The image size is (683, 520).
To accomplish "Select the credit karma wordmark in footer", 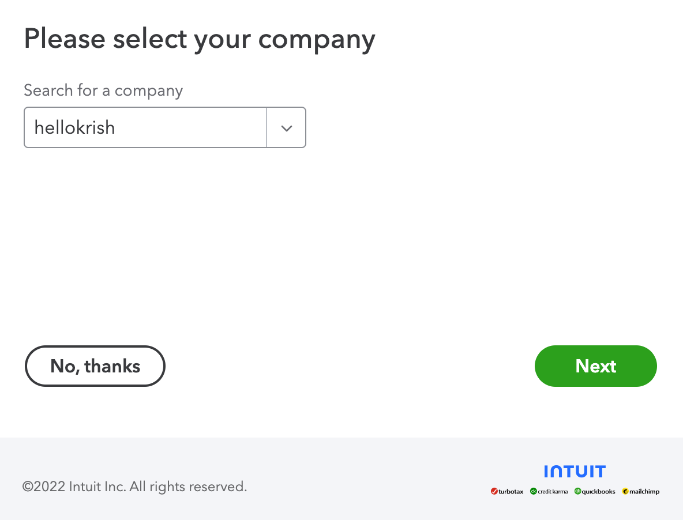I will (553, 492).
